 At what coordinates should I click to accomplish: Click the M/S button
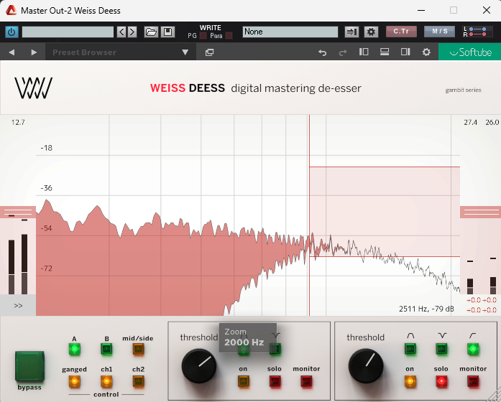(x=440, y=32)
